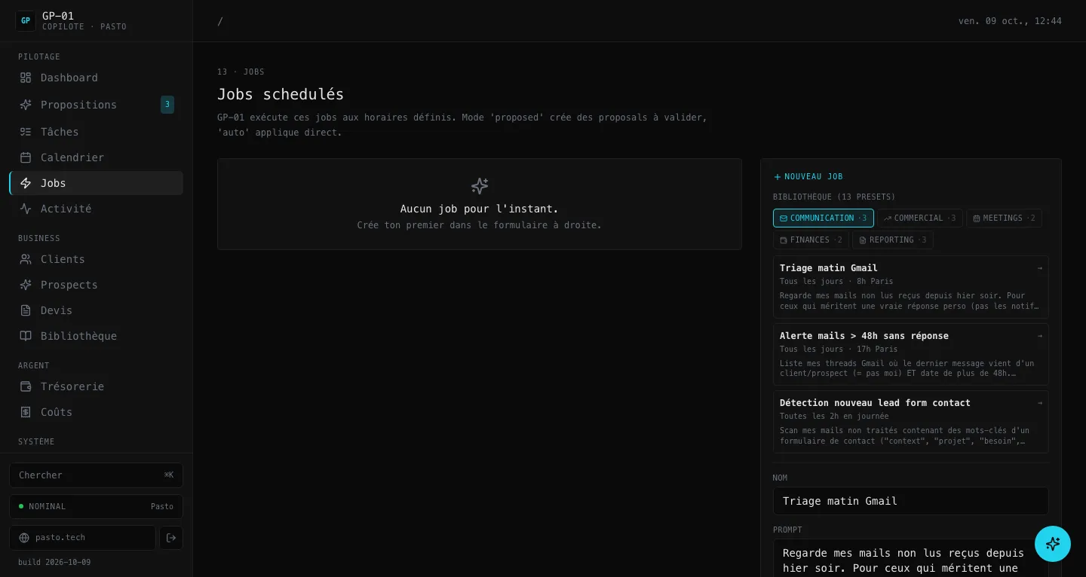Choose Détection nouveau lead form contact preset
Screen dimensions: 1086x577
tap(911, 421)
